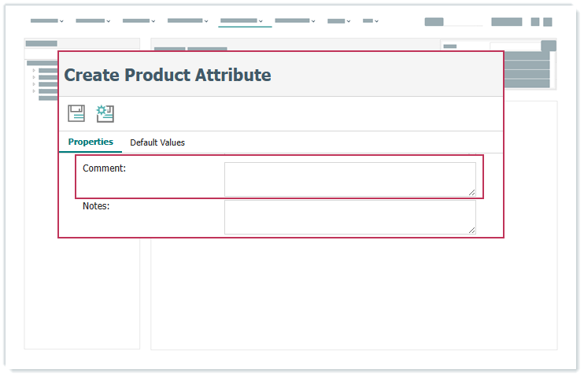Click inside the Notes text area
The height and width of the screenshot is (377, 584).
coord(349,216)
